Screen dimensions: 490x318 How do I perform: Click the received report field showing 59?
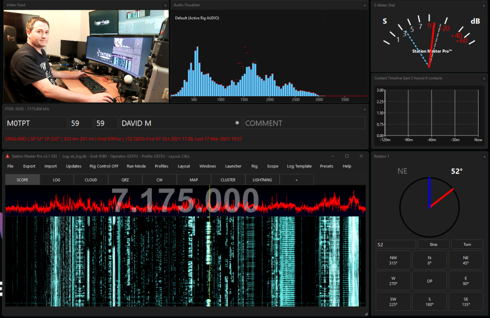pos(106,123)
